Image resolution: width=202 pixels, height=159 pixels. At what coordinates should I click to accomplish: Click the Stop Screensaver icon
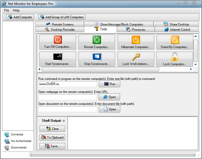coord(97,57)
